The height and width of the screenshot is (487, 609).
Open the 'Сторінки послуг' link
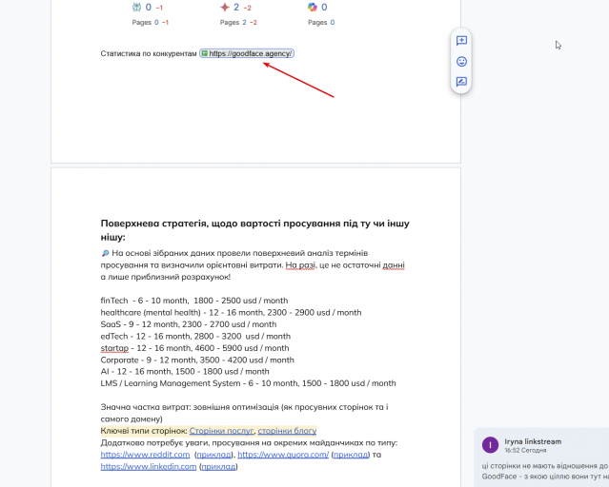[x=221, y=431]
